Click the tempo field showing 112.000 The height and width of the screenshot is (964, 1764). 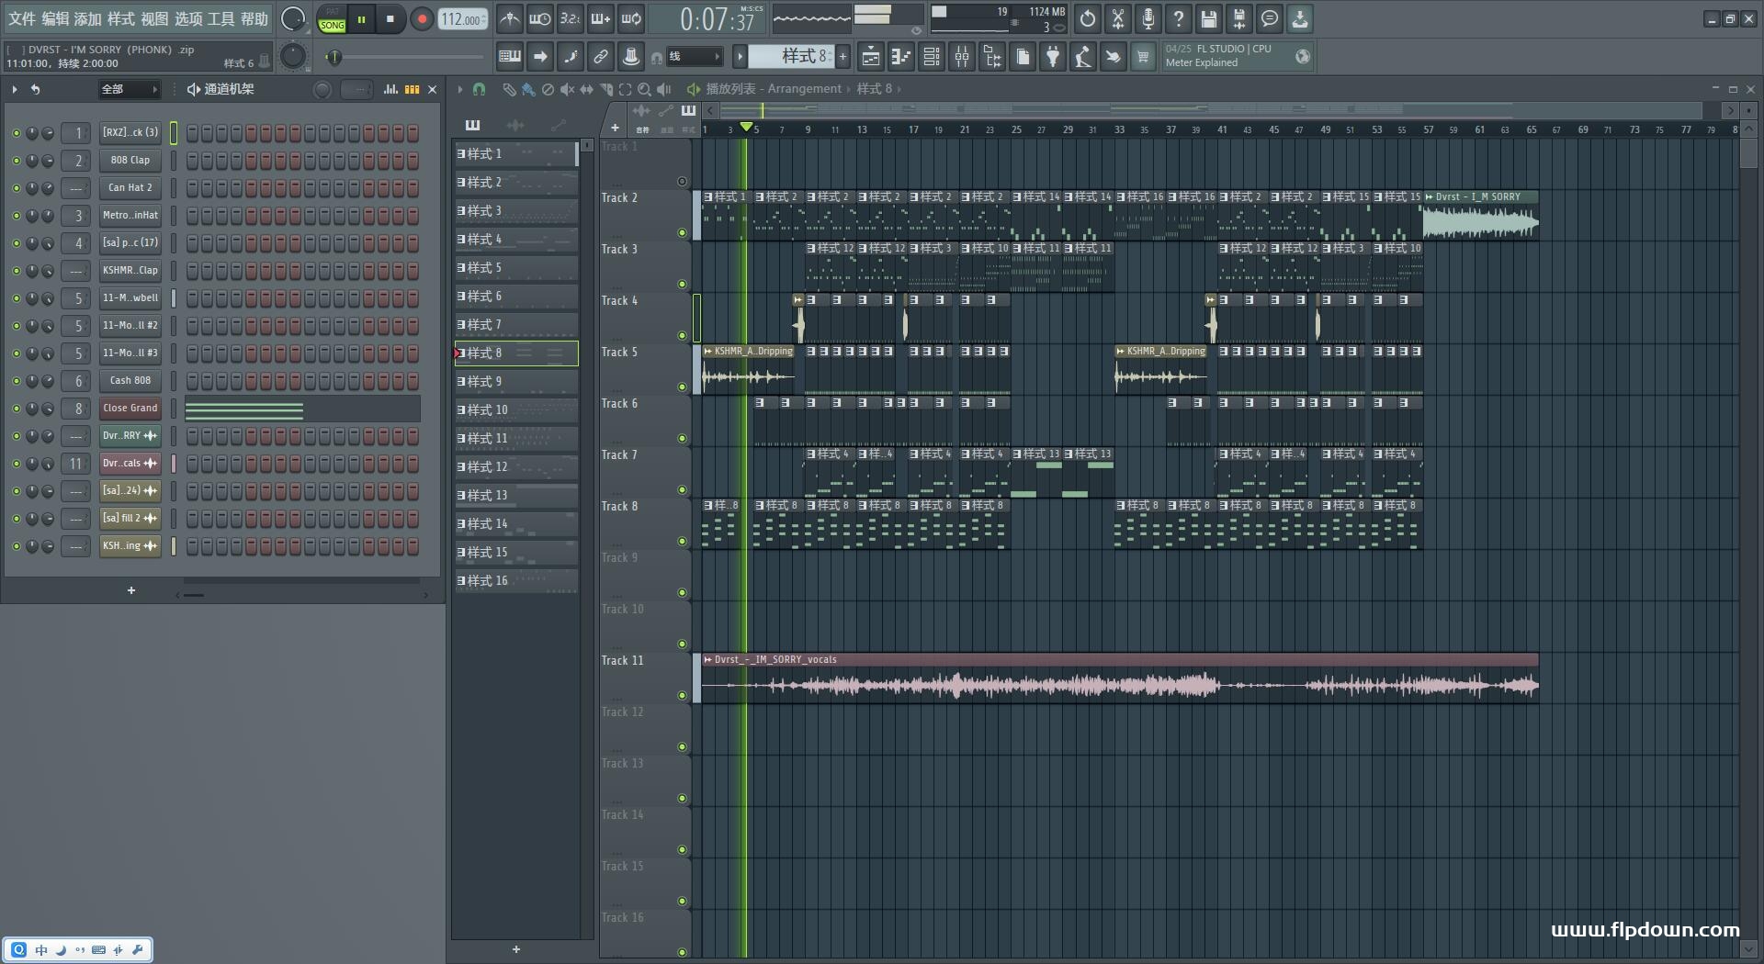pyautogui.click(x=462, y=19)
